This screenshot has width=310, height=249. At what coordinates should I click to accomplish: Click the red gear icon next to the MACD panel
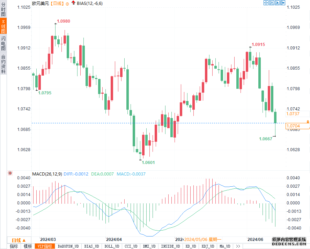coord(10,173)
